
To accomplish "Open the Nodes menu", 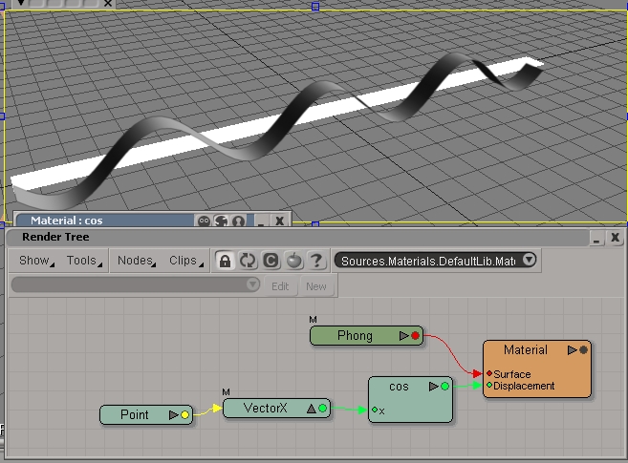I will [136, 261].
